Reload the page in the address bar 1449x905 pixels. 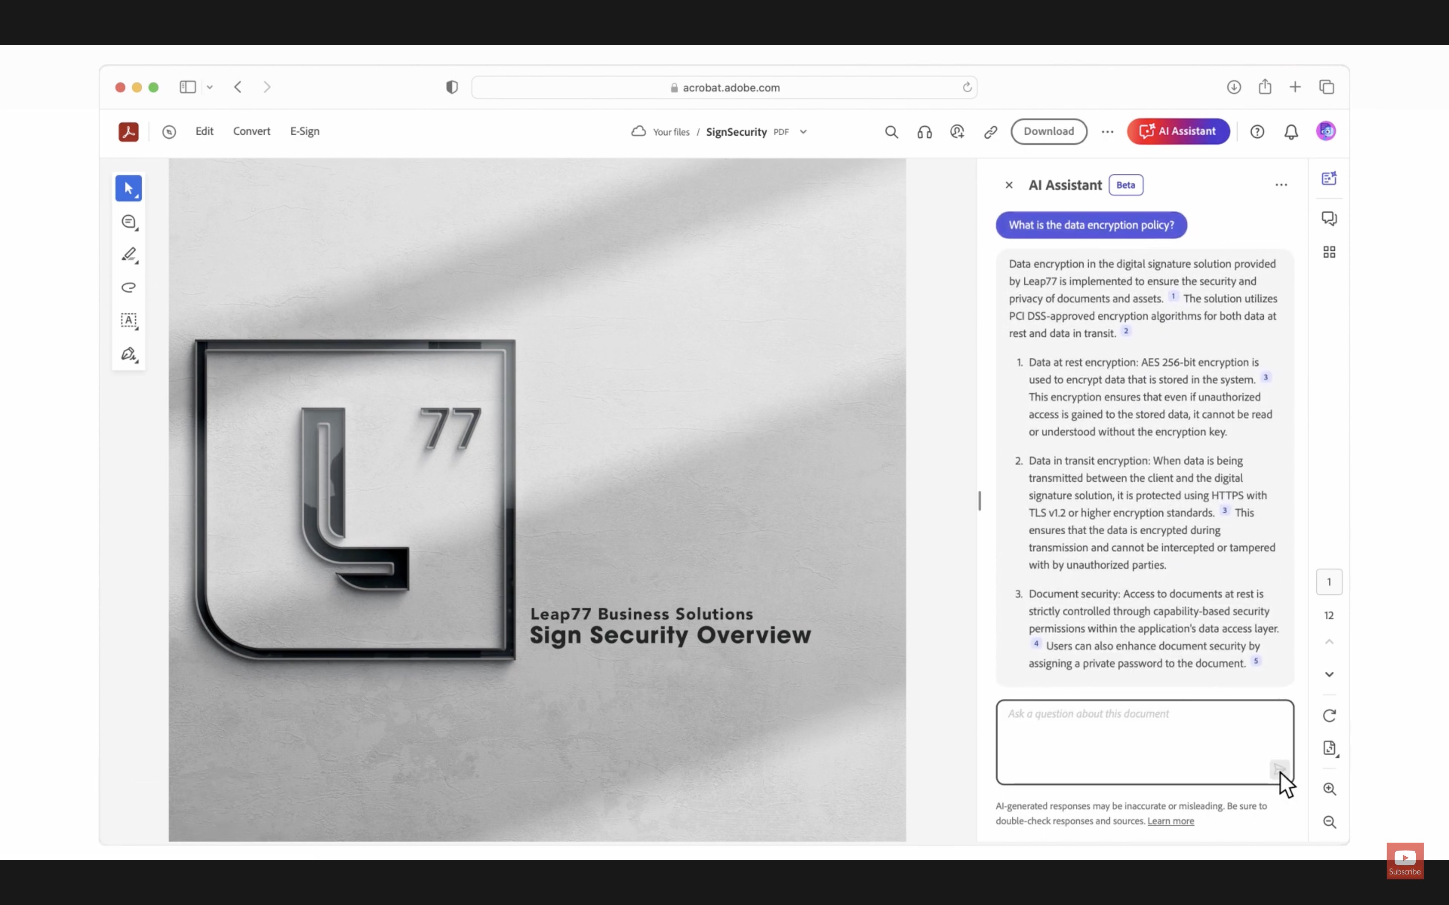pyautogui.click(x=967, y=87)
